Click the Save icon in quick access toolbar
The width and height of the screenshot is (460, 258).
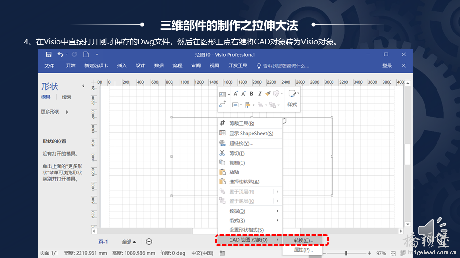click(x=49, y=54)
